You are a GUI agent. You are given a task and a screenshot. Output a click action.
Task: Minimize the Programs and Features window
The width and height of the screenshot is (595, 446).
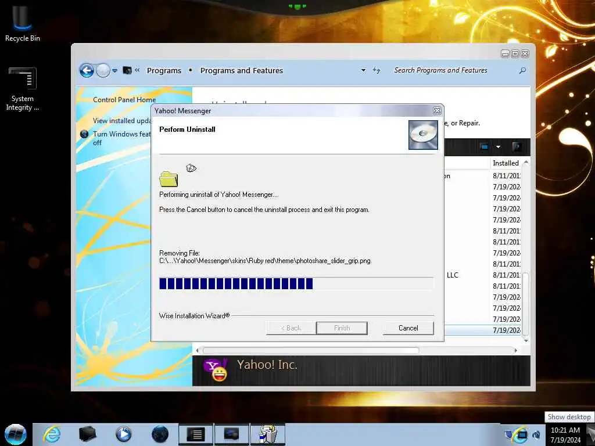click(505, 54)
